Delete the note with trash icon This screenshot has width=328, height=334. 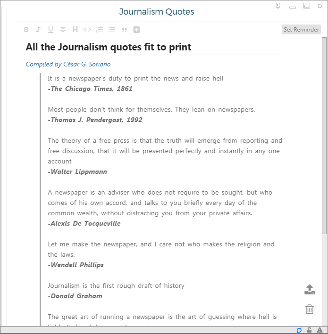coord(310,309)
